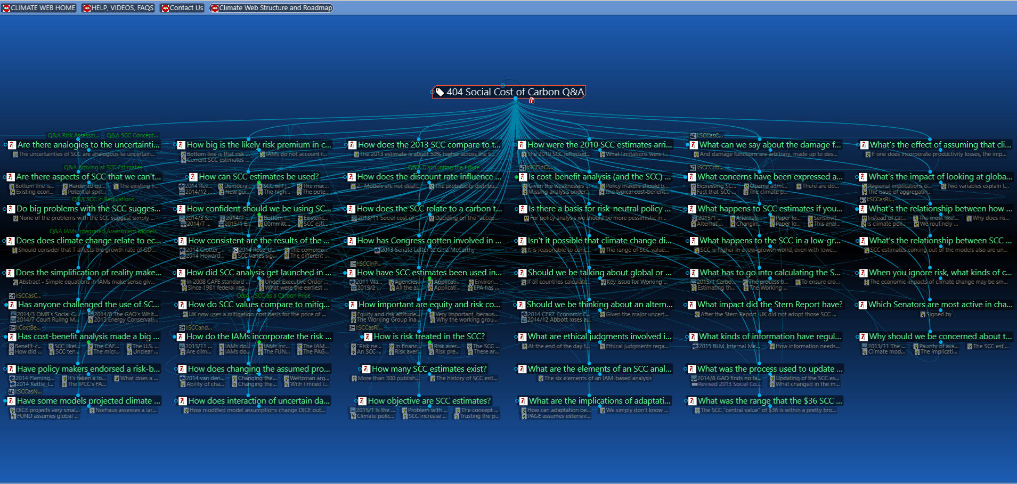Expand the jump gate left of '404 Social Cost of Carbon Q&A'
1017x484 pixels.
pyautogui.click(x=432, y=92)
